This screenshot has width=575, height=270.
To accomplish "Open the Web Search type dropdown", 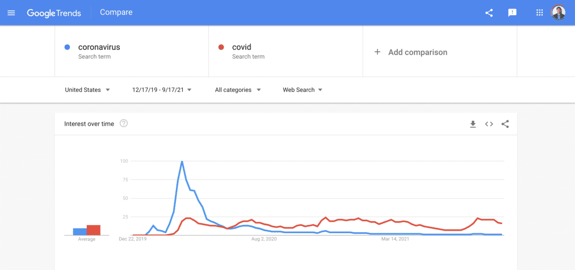I will tap(303, 90).
